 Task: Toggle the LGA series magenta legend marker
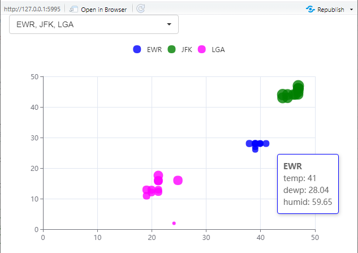[x=201, y=49]
